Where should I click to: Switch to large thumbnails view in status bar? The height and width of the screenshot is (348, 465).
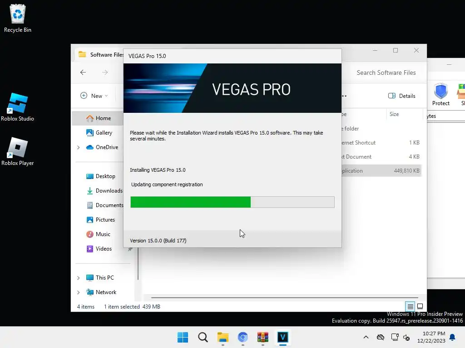[x=420, y=306]
